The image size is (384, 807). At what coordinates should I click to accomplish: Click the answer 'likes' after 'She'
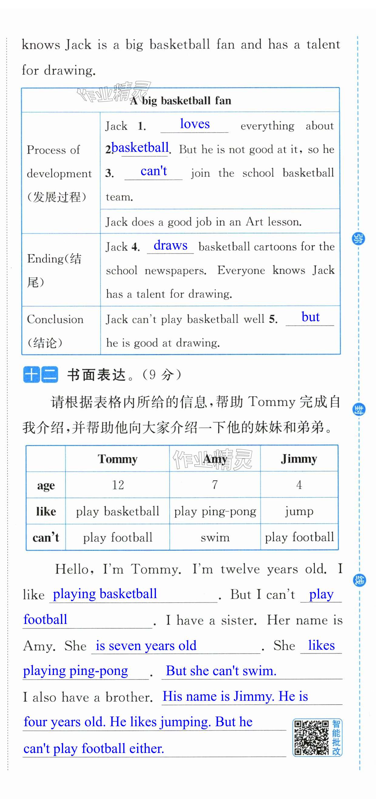(322, 646)
